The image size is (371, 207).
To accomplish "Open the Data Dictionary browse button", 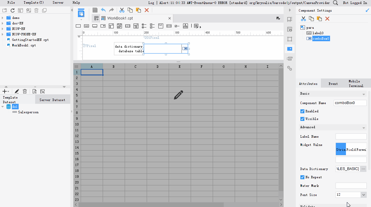I will [363, 169].
